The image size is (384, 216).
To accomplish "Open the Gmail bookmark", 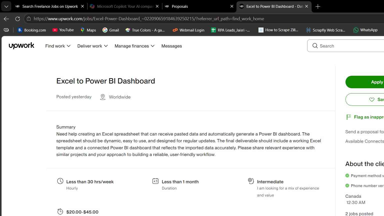I will [x=110, y=30].
